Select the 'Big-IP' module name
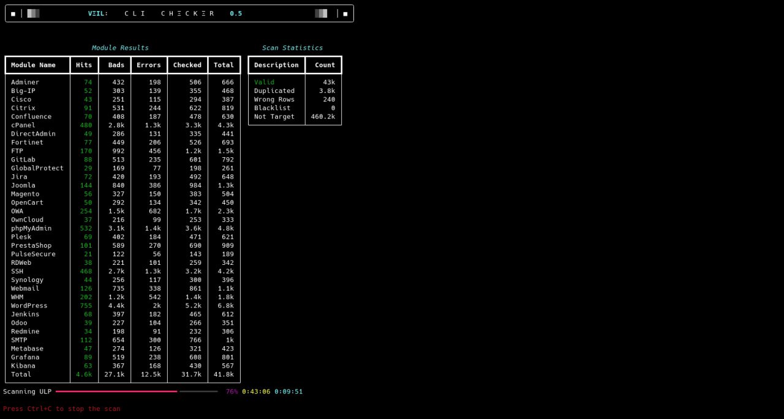 (23, 91)
